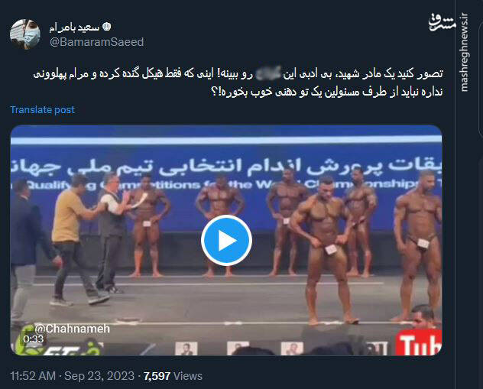Click the 0:33 video duration label

(34, 339)
